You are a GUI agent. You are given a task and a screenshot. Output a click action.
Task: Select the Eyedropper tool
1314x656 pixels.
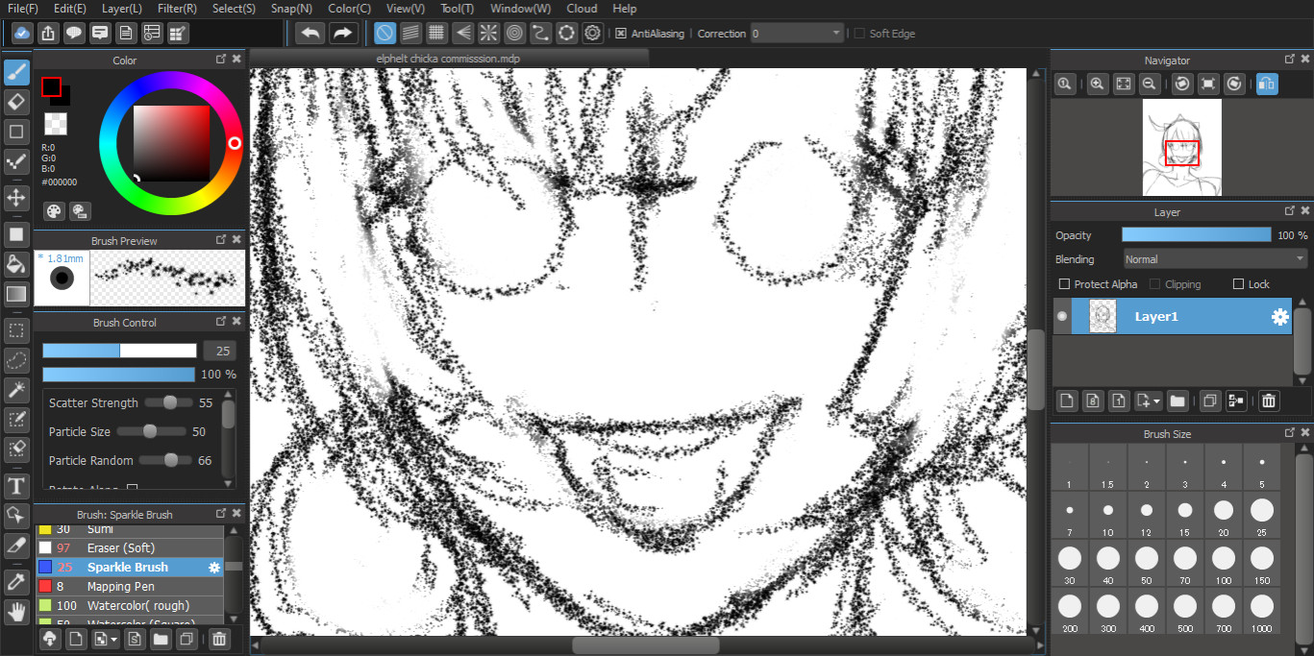tap(16, 582)
